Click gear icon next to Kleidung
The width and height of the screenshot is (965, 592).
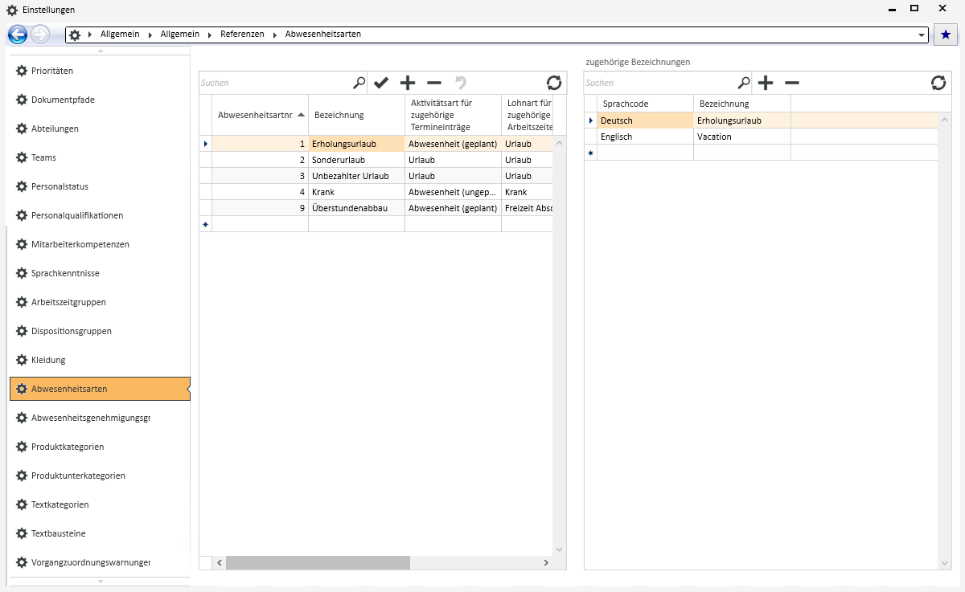click(x=22, y=360)
